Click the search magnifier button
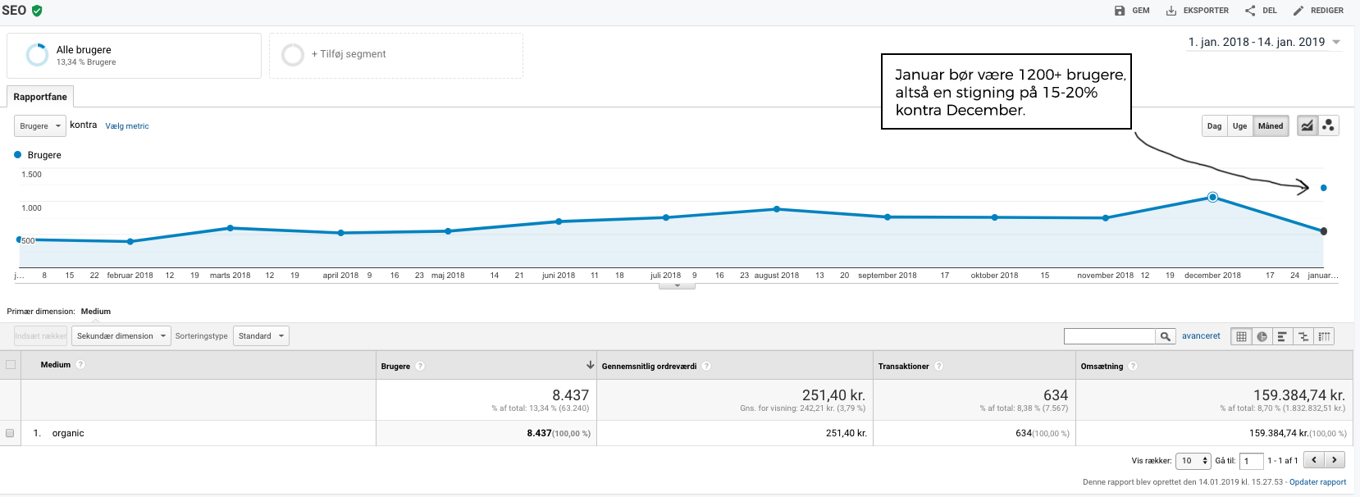This screenshot has height=497, width=1360. click(x=1165, y=336)
